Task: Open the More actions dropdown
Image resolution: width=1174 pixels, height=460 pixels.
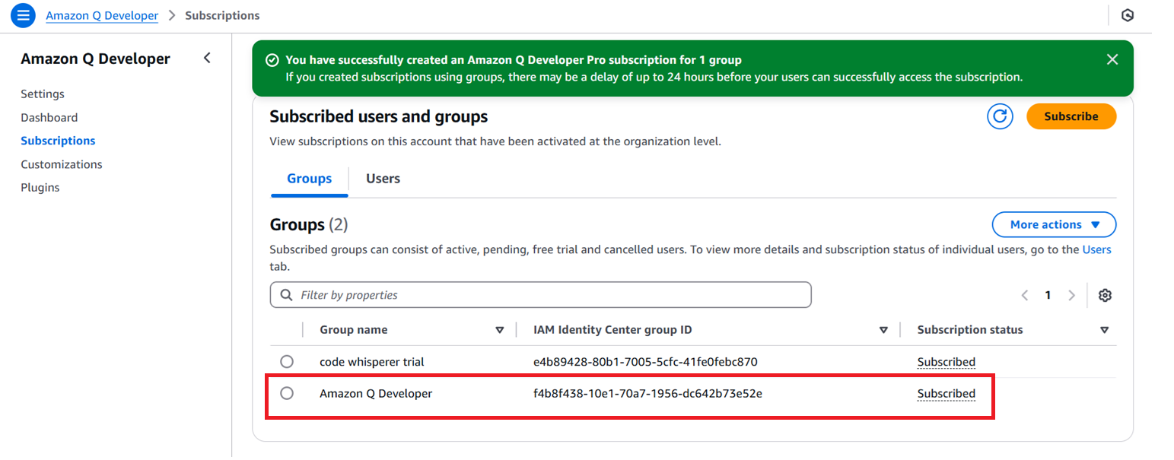Action: pos(1054,224)
